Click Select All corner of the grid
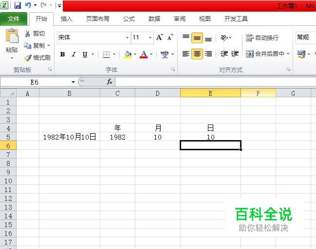 click(8, 93)
